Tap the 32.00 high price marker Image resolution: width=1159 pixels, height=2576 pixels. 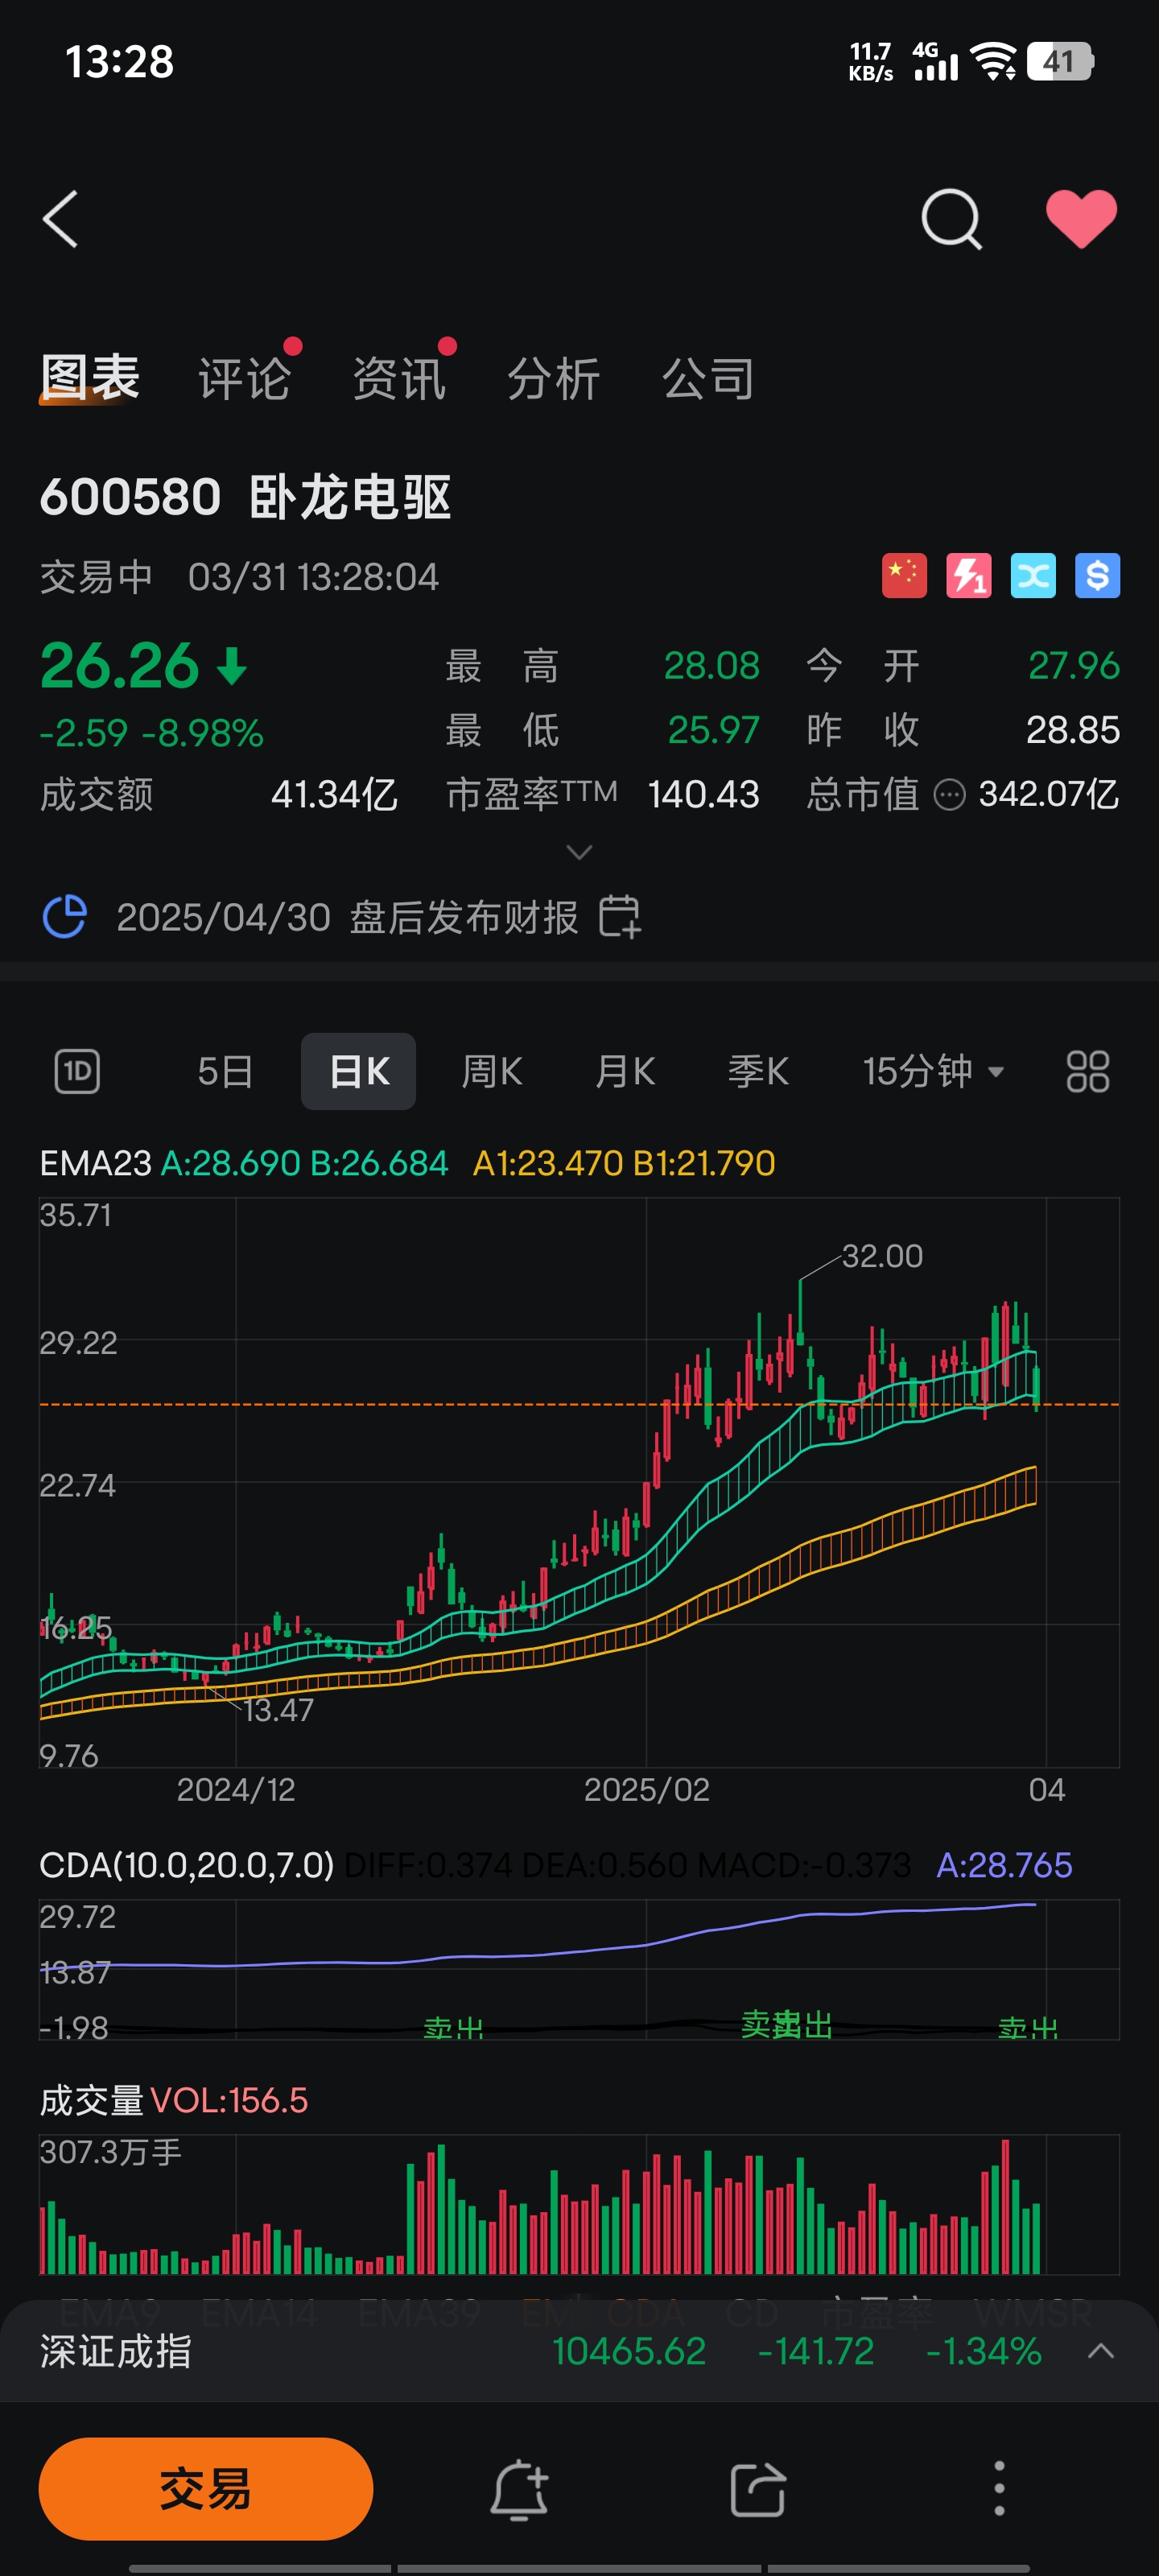882,1256
